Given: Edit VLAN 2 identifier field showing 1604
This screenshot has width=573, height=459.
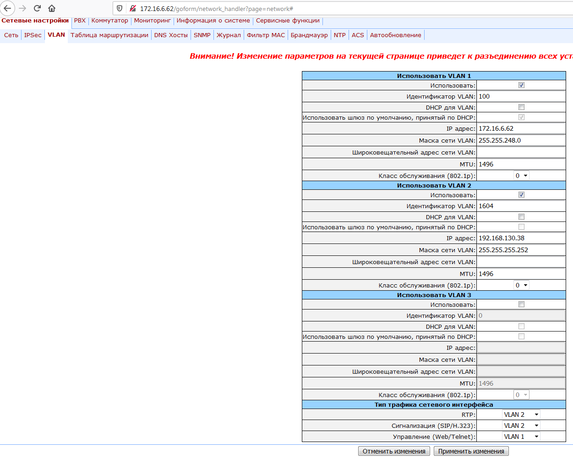Looking at the screenshot, I should [x=521, y=206].
